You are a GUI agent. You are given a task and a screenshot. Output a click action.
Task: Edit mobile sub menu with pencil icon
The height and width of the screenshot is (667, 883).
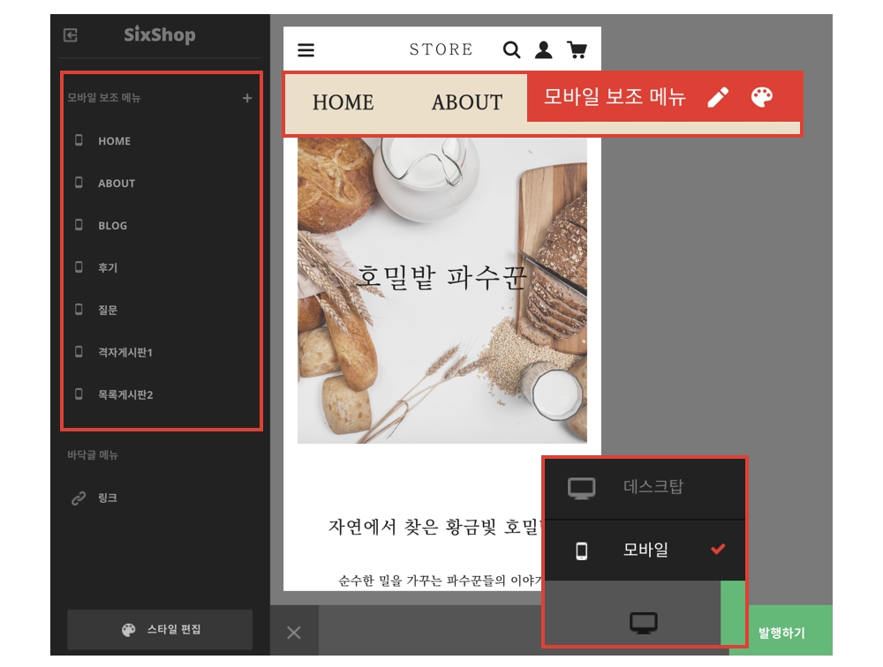pos(719,97)
